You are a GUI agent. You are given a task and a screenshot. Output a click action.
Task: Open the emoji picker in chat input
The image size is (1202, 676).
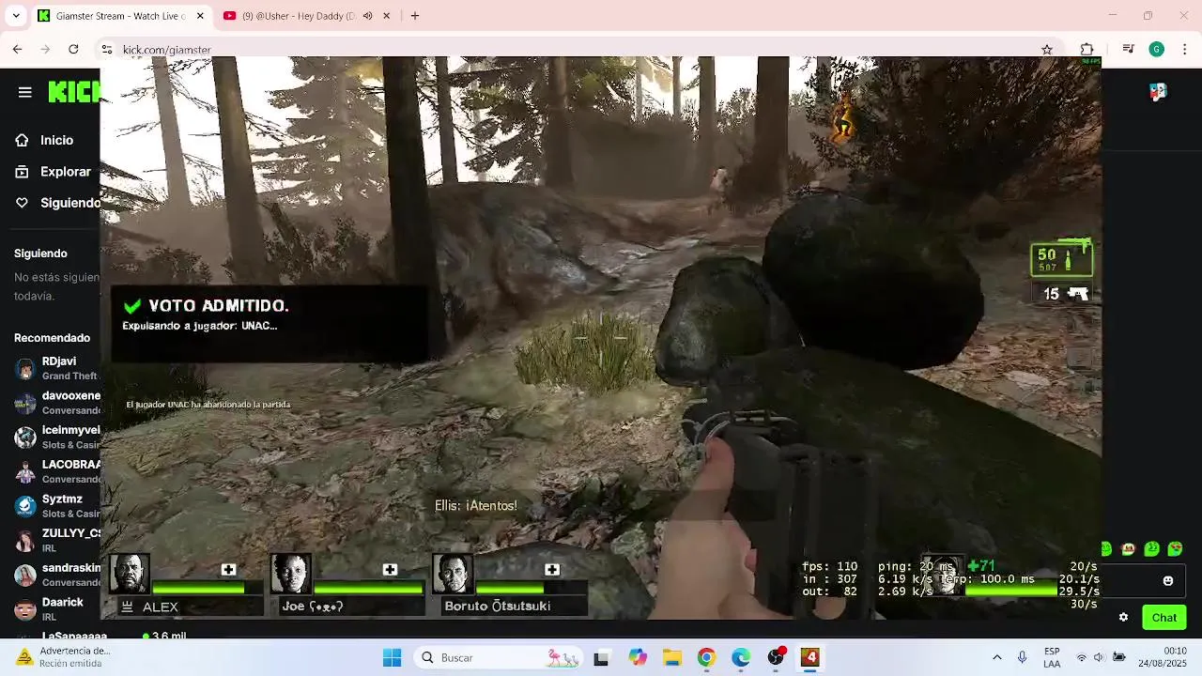(1168, 580)
